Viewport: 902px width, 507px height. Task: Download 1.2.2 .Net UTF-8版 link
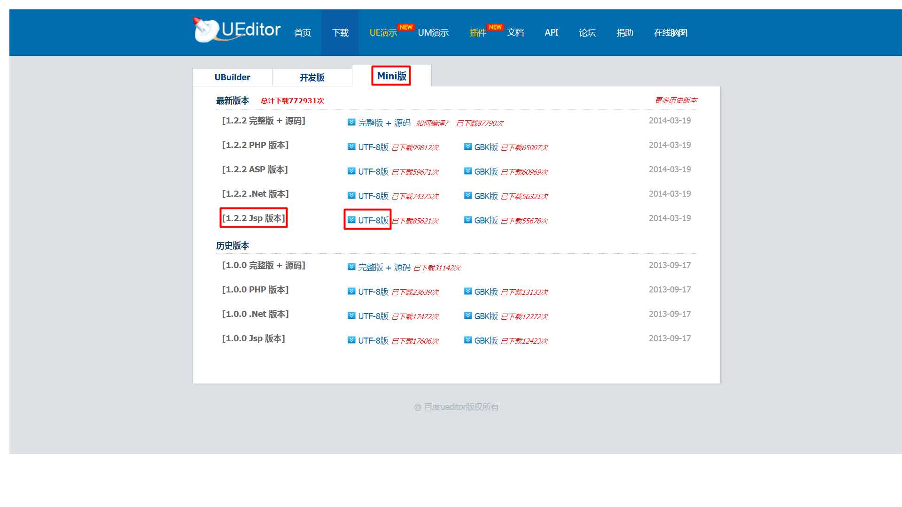click(373, 196)
